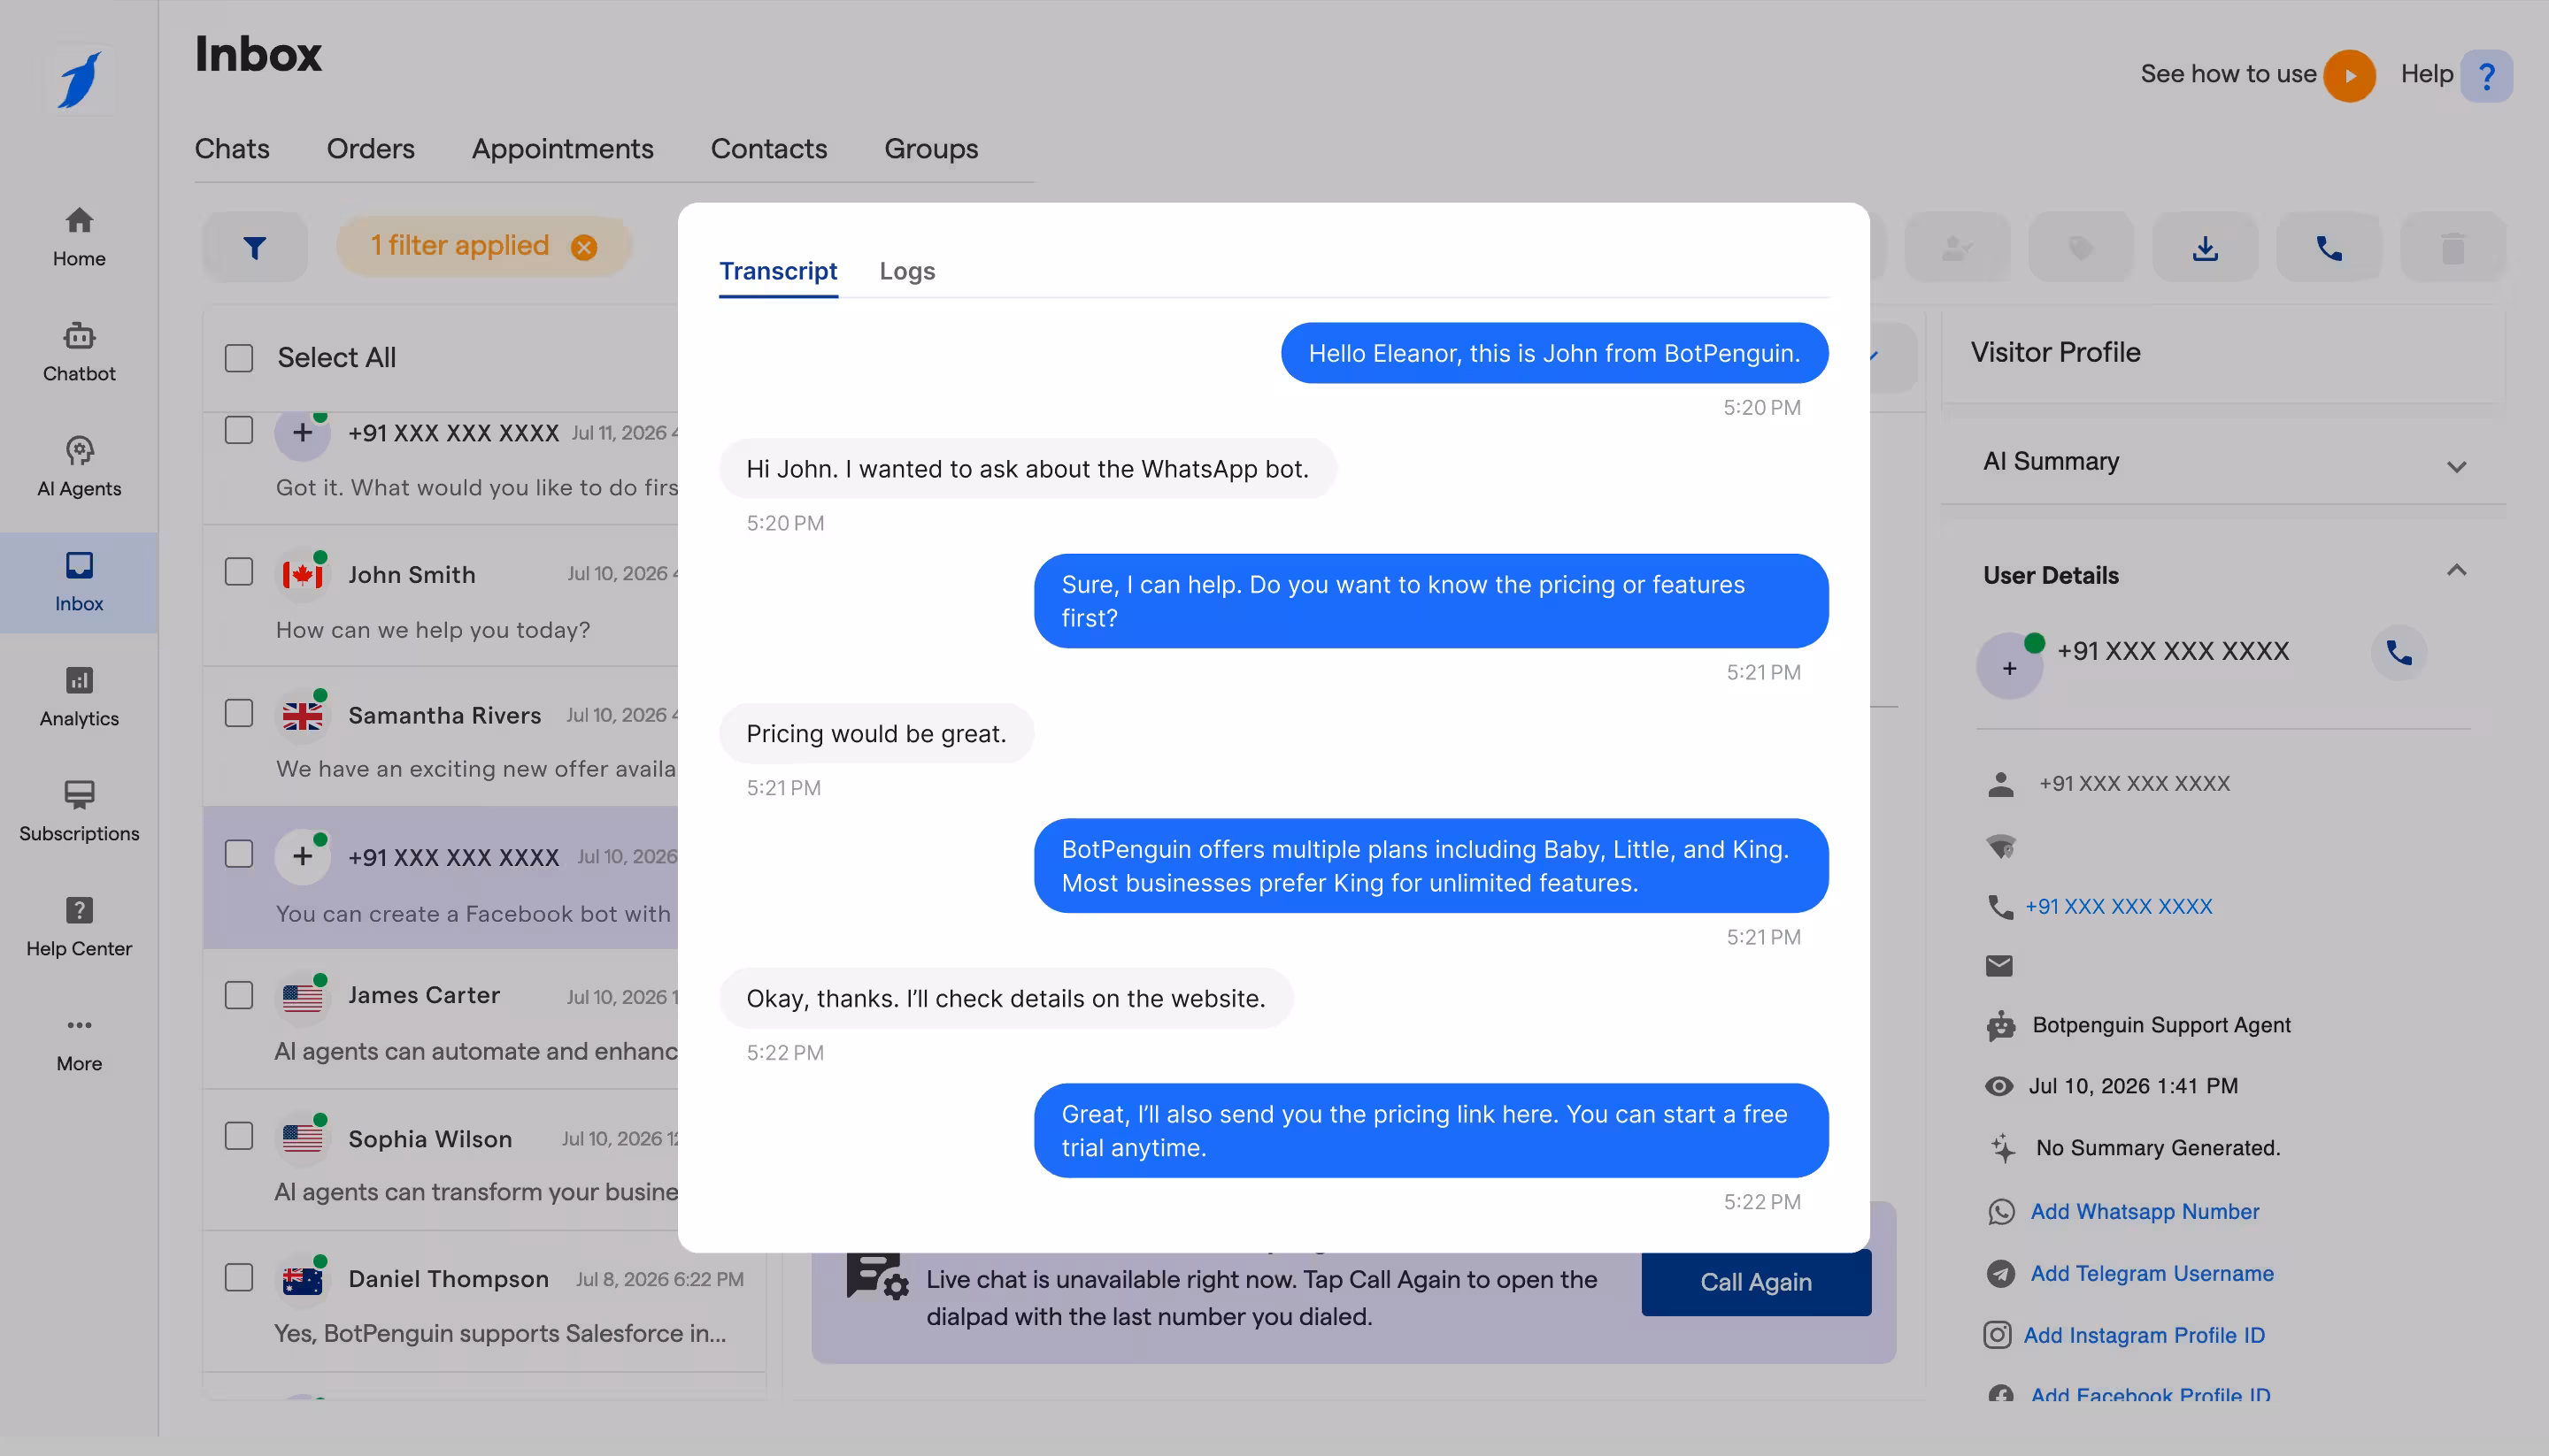The height and width of the screenshot is (1456, 2549).
Task: Click the tag label toolbar icon
Action: tap(2081, 247)
